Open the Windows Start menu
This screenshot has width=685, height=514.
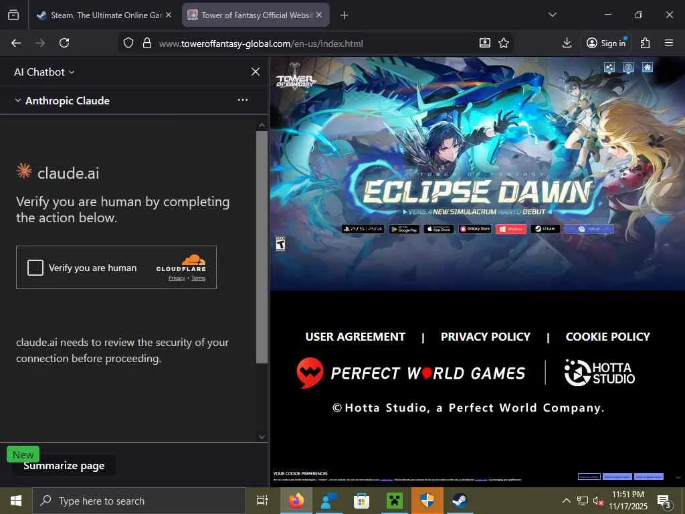[x=16, y=501]
